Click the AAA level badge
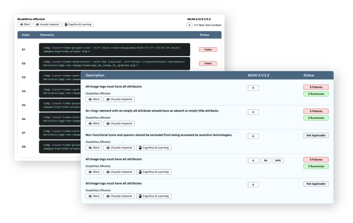The height and width of the screenshot is (223, 353). (278, 160)
